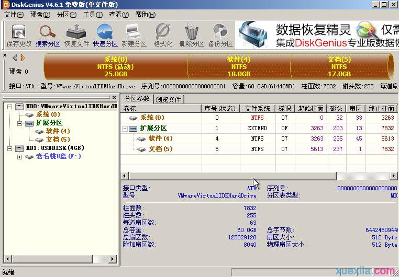Open the 分区(P) menu
The width and height of the screenshot is (399, 277).
66,15
